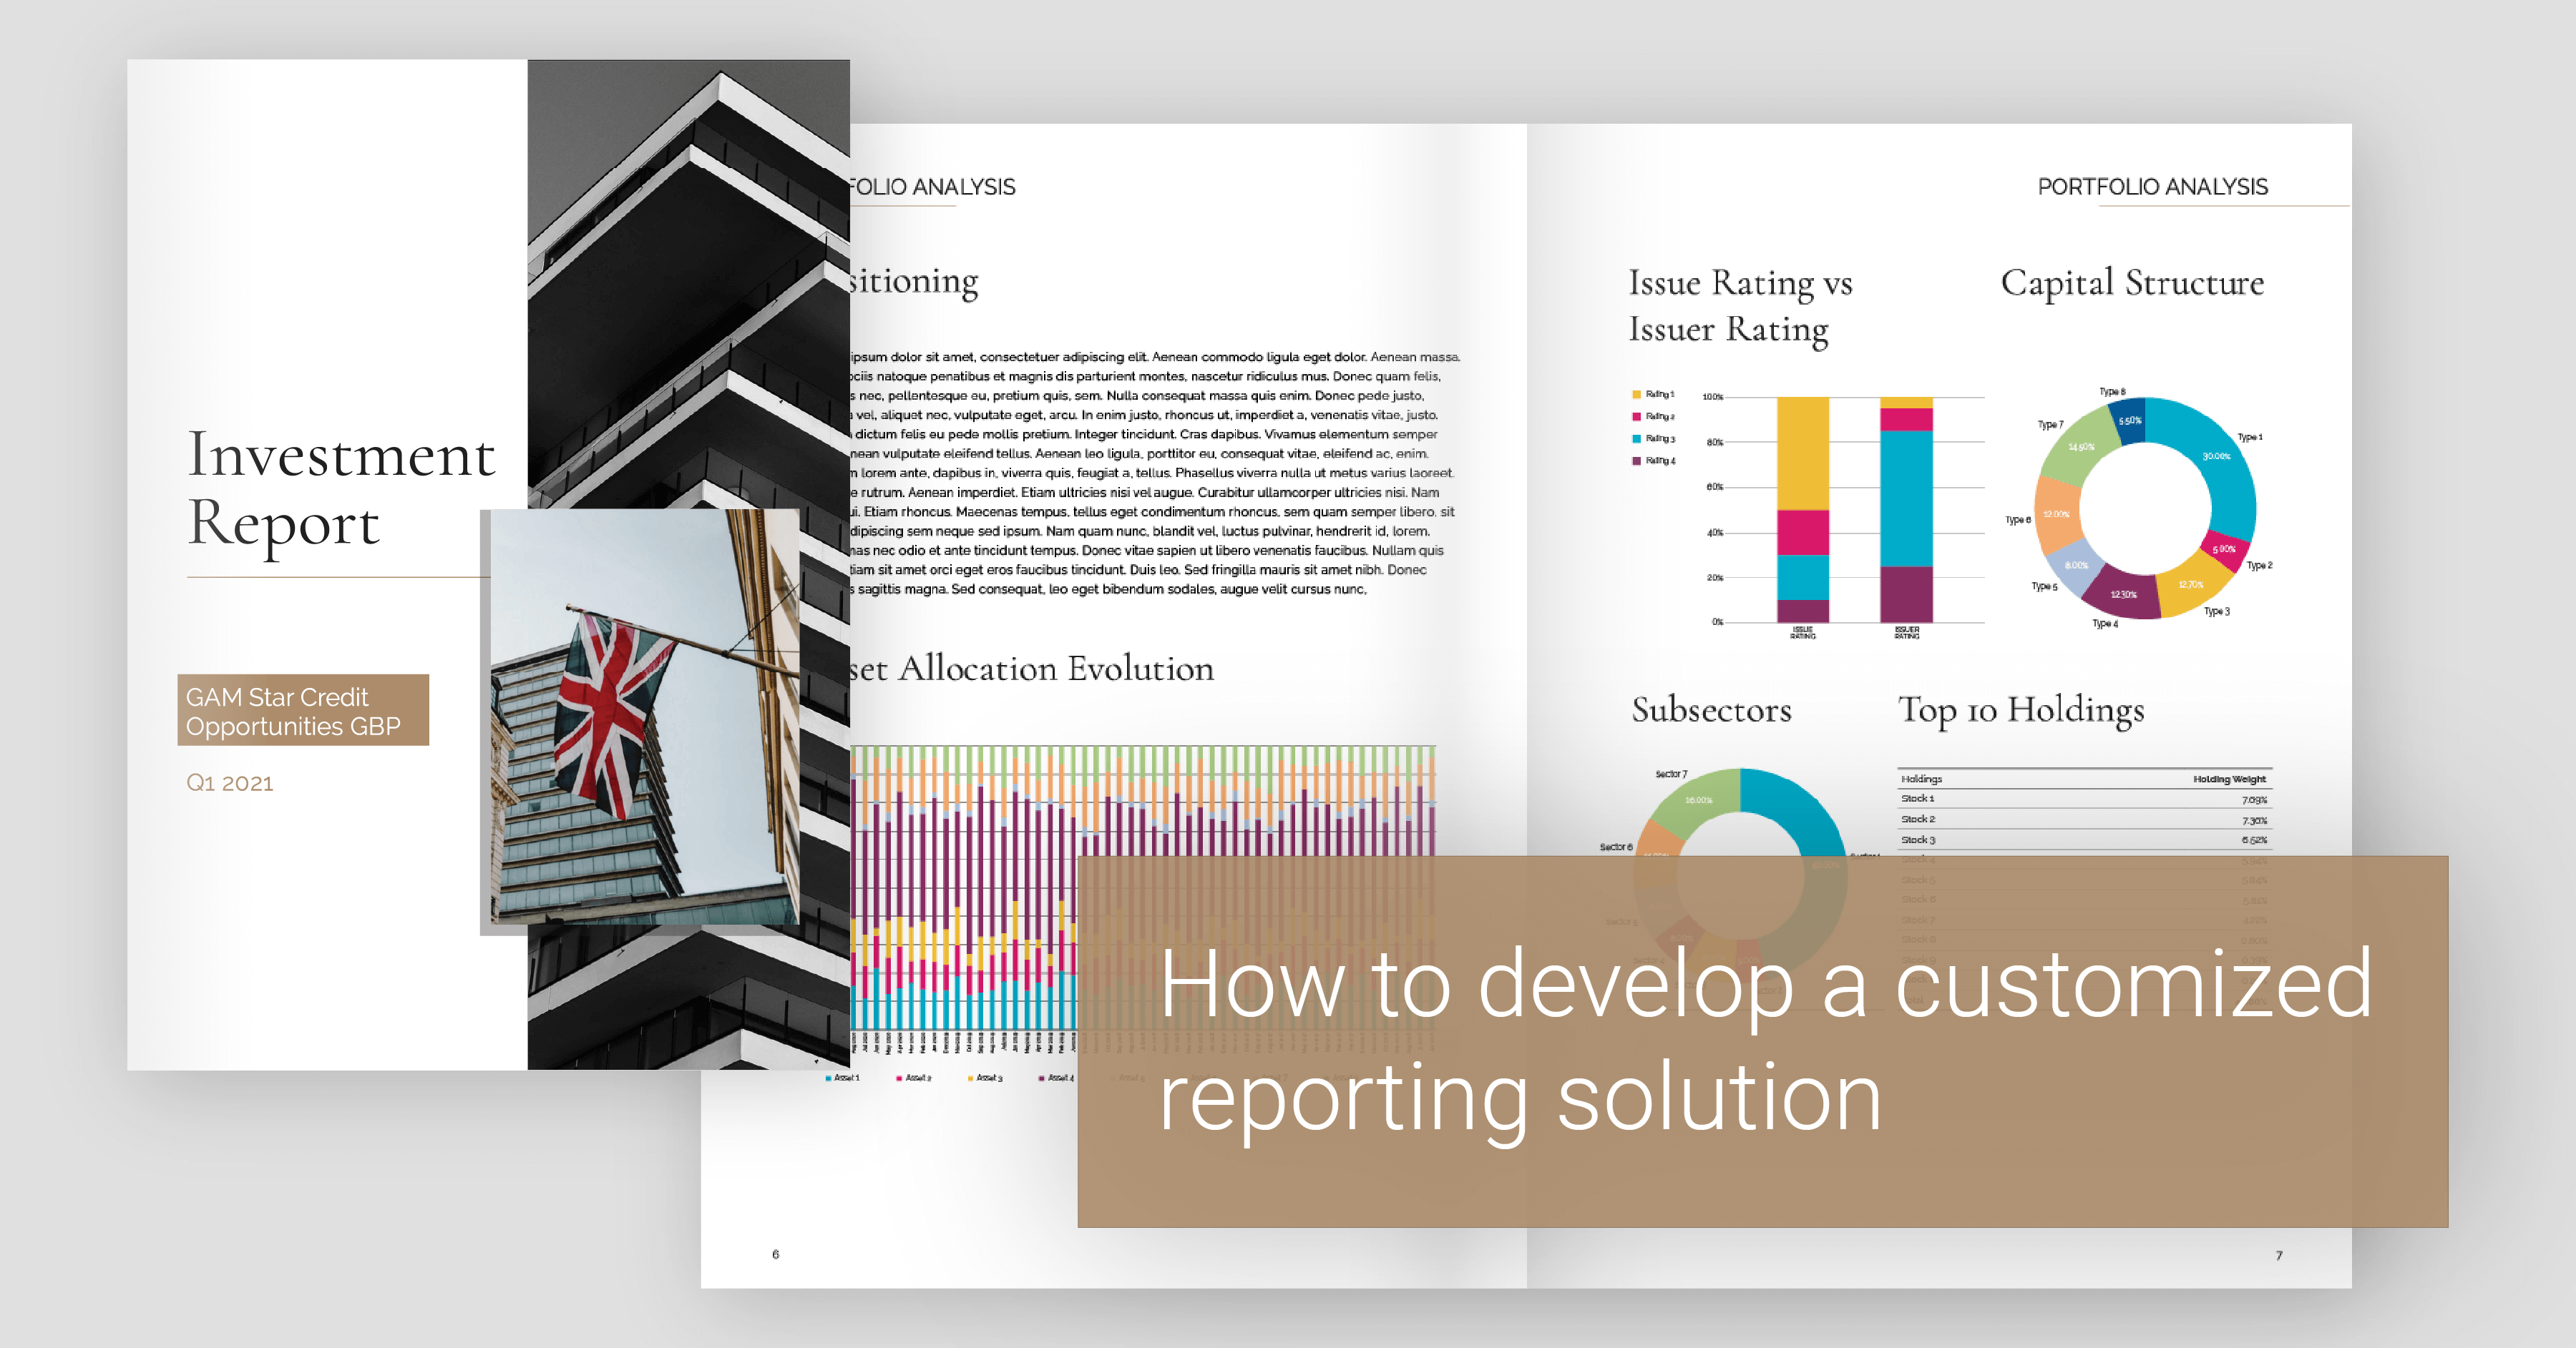Click the right-page PORTFOLIO ANALYSIS header
Image resolution: width=2576 pixels, height=1348 pixels.
(x=2152, y=187)
